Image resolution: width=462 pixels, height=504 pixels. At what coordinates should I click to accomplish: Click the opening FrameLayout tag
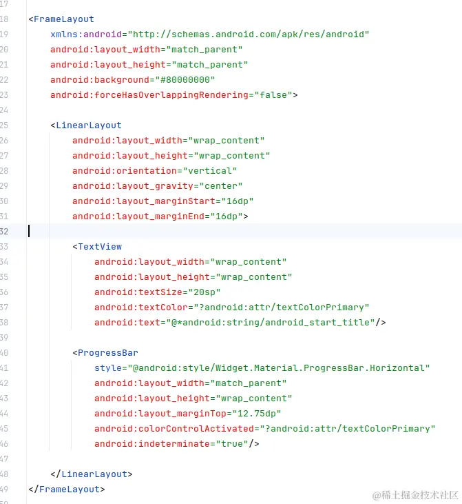coord(61,19)
